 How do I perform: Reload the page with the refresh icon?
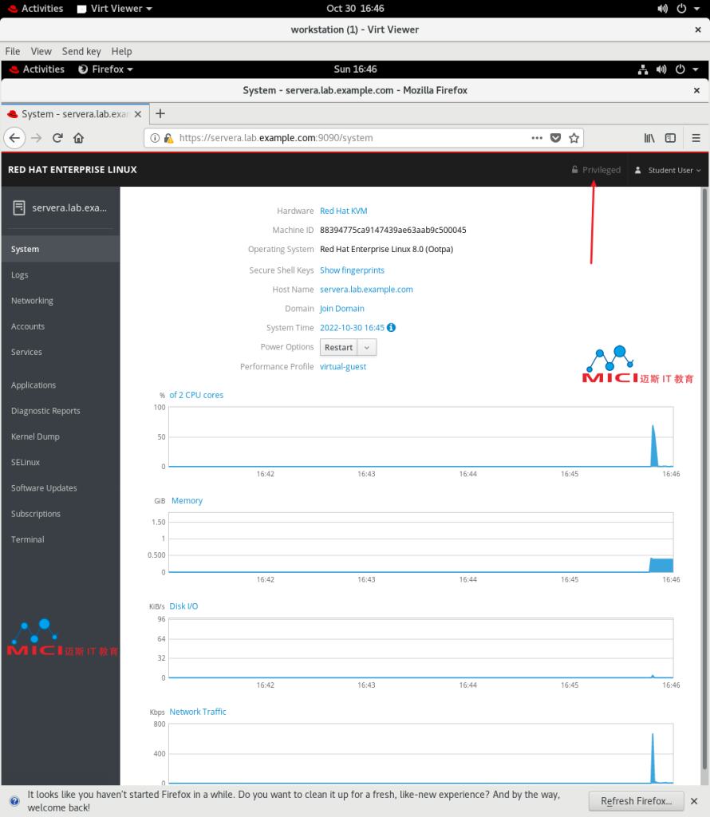point(57,138)
